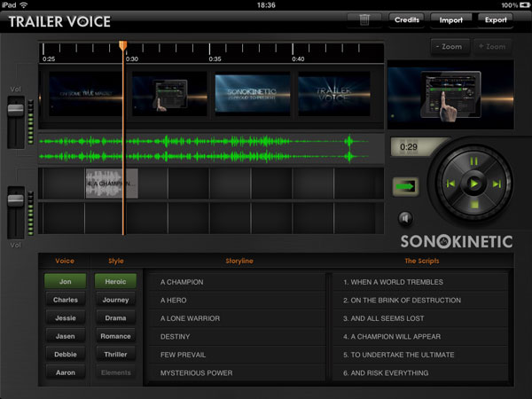532x399 pixels.
Task: Select the Drama style
Action: [x=115, y=318]
